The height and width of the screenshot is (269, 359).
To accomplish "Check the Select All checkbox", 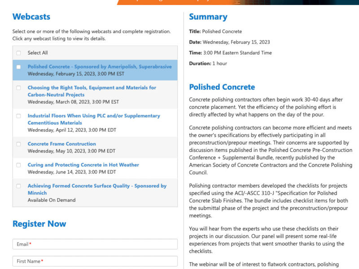I will point(19,53).
